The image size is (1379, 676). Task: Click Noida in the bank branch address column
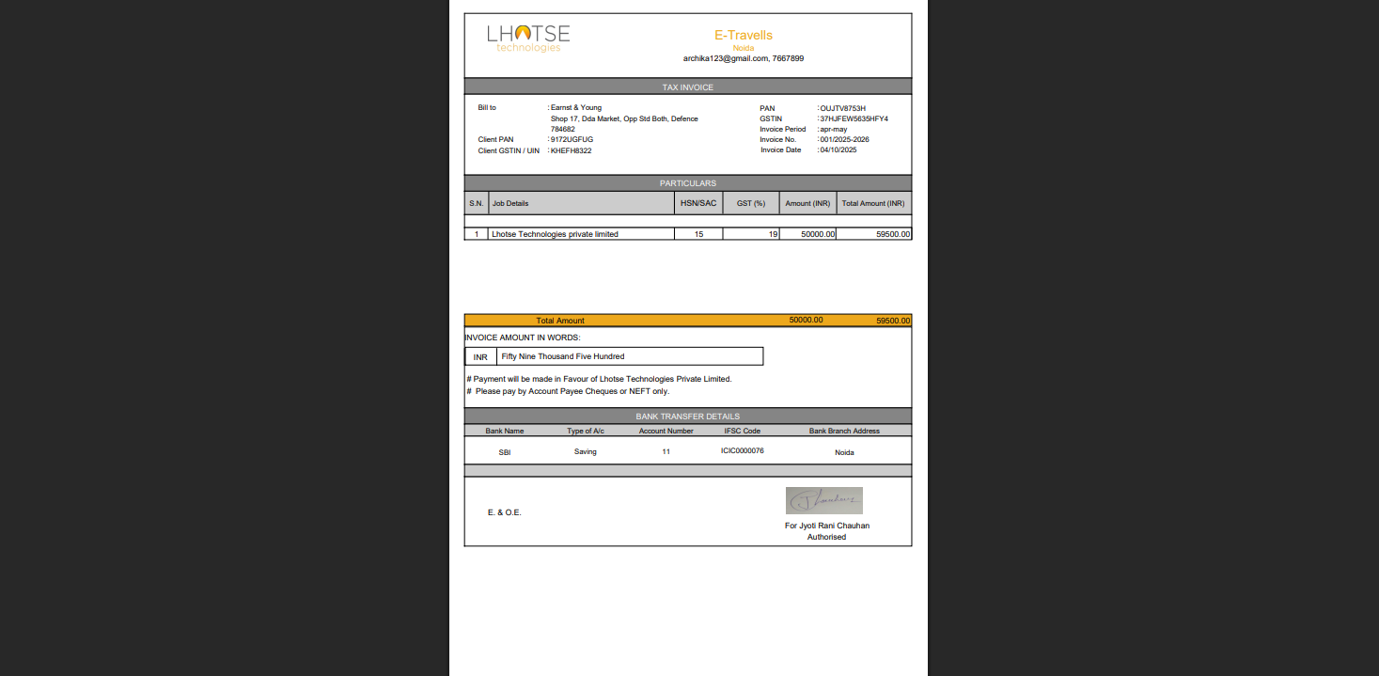tap(844, 452)
